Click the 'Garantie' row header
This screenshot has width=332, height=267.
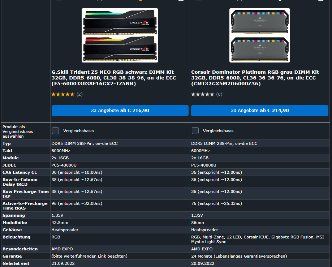(12, 256)
